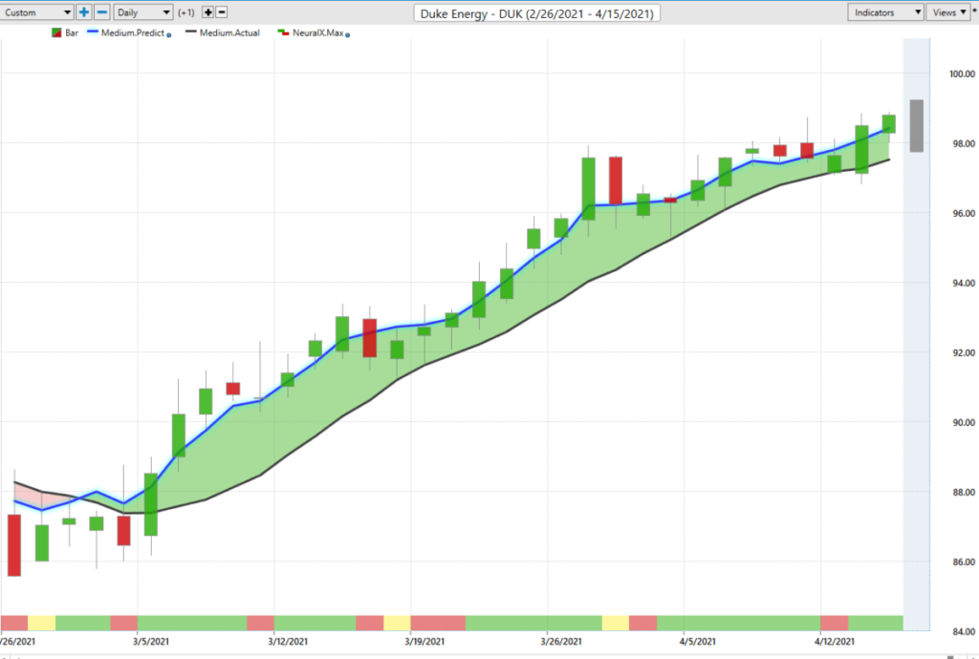Click the NeuralX.Max legend label
The width and height of the screenshot is (979, 659).
[x=317, y=33]
